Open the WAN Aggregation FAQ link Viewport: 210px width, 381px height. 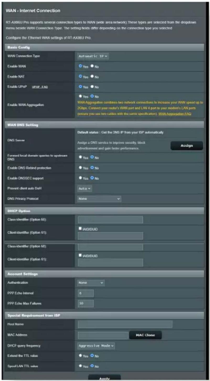[175, 114]
